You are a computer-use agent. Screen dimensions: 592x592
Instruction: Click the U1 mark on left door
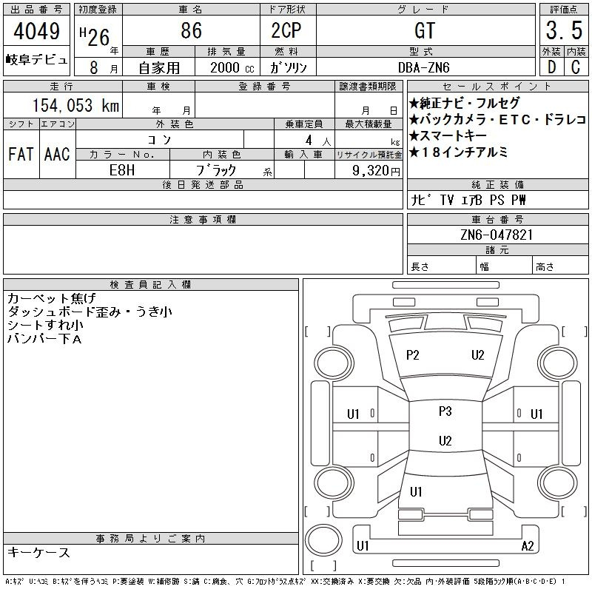354,414
